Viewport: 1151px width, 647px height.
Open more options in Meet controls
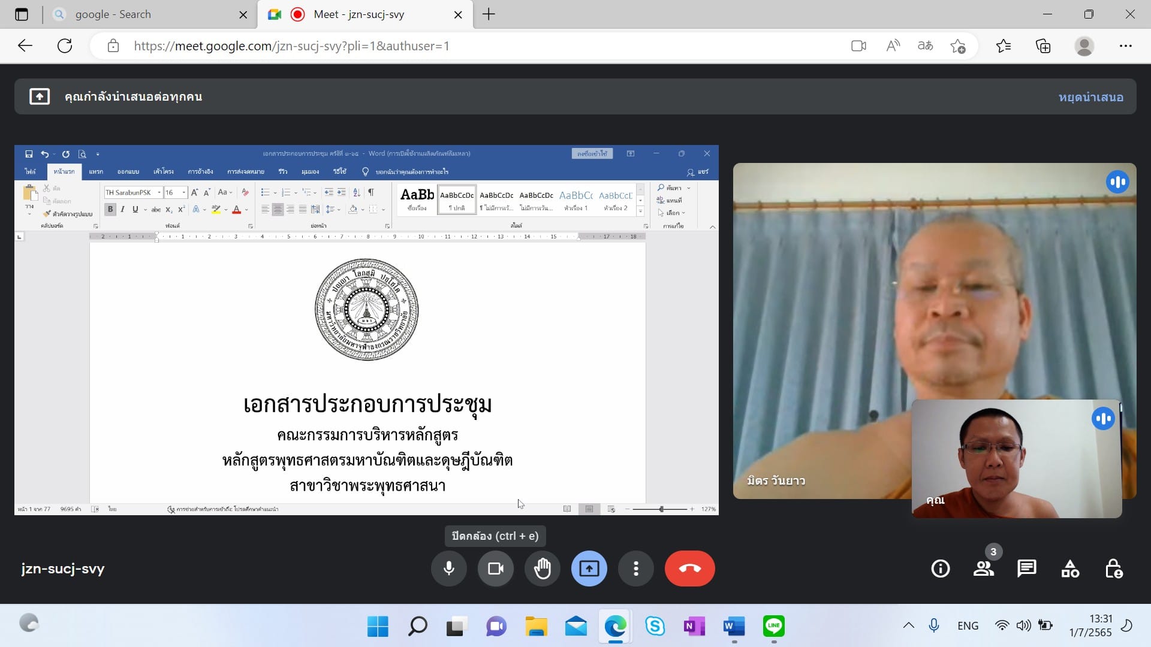tap(635, 569)
